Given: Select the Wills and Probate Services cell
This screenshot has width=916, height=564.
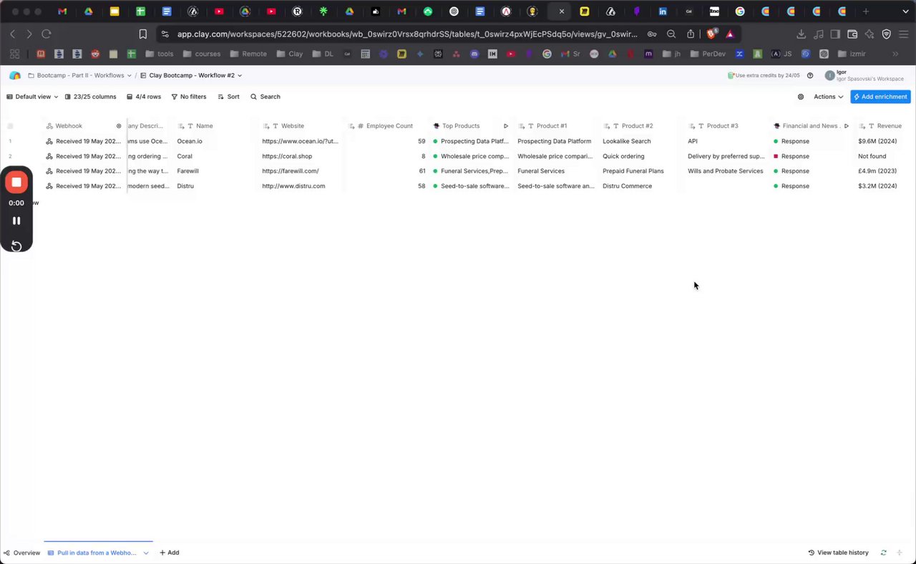Looking at the screenshot, I should (727, 171).
